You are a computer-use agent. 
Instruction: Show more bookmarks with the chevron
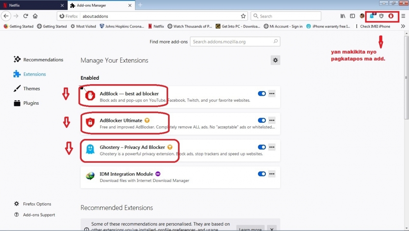click(403, 26)
